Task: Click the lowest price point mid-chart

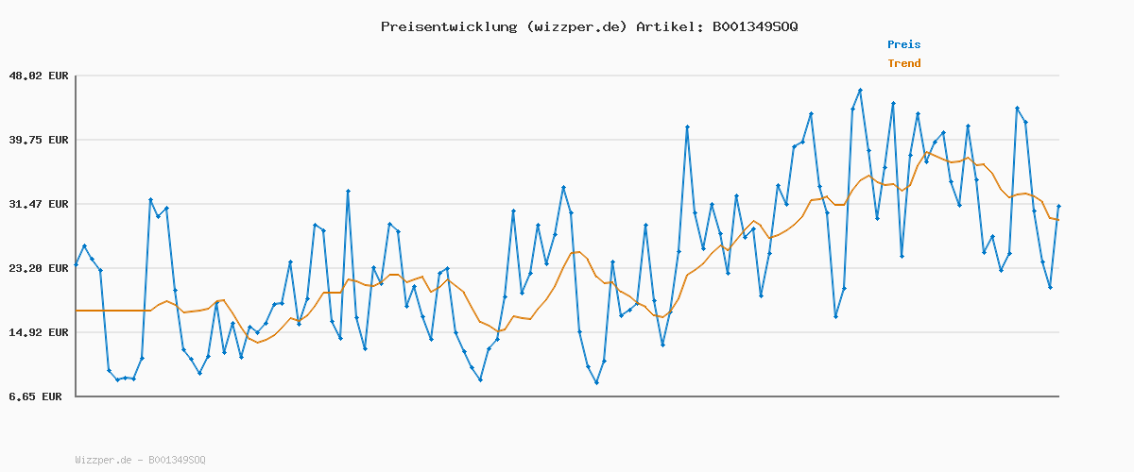Action: (x=596, y=382)
